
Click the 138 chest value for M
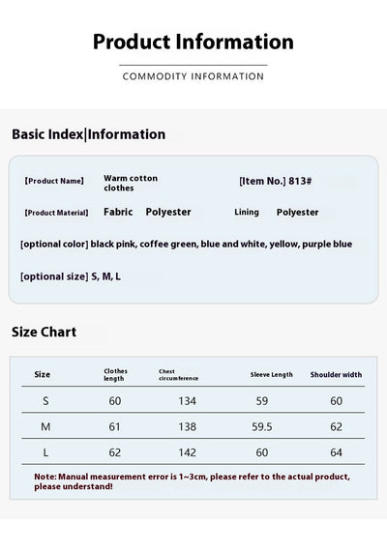click(x=187, y=426)
